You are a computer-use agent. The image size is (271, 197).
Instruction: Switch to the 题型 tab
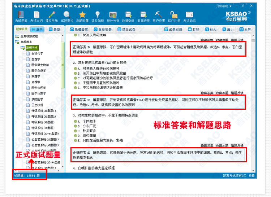tap(55, 29)
